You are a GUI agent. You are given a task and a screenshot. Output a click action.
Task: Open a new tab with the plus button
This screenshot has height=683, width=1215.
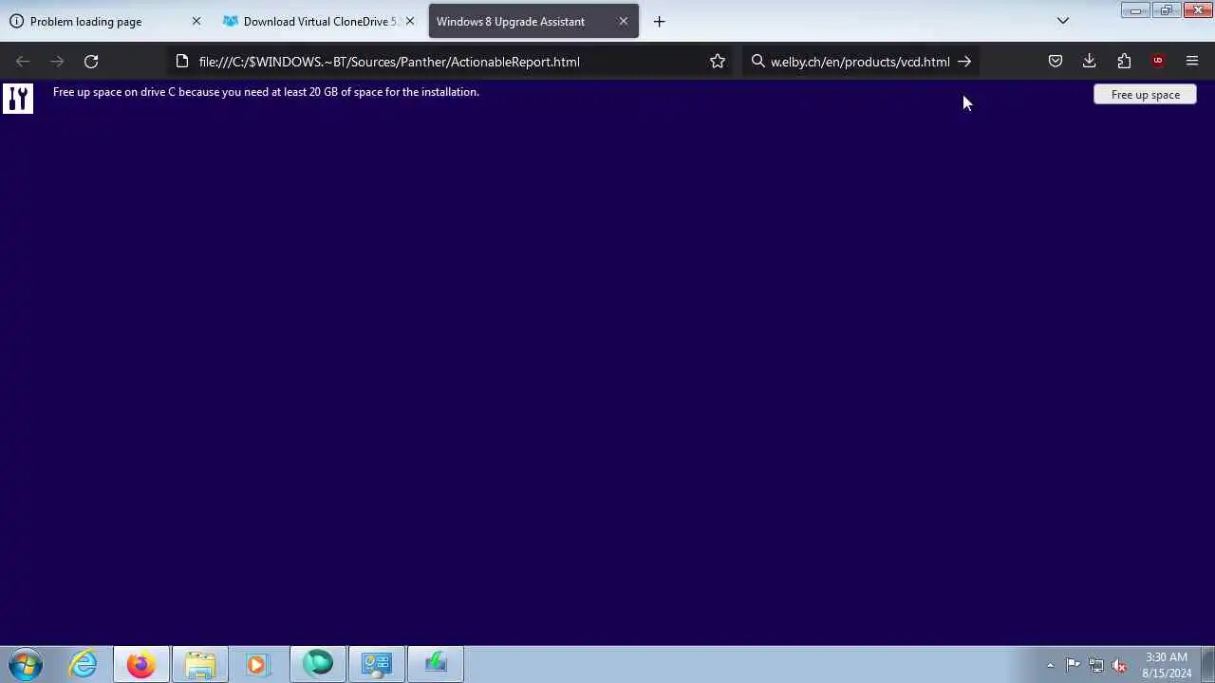coord(660,21)
